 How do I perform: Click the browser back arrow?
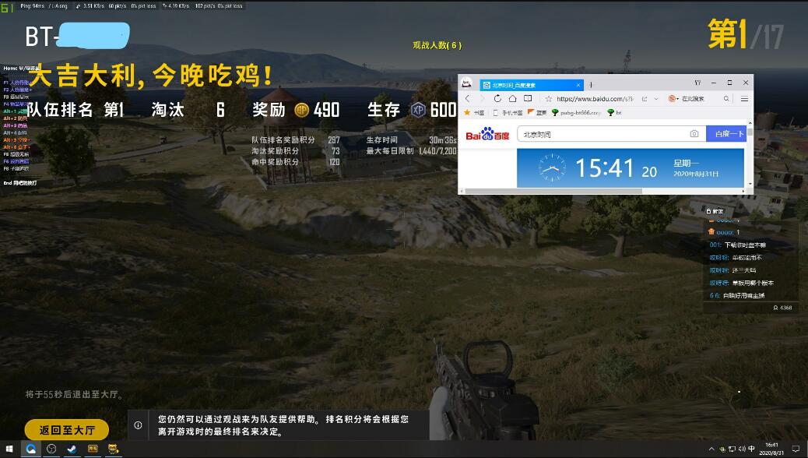[467, 99]
